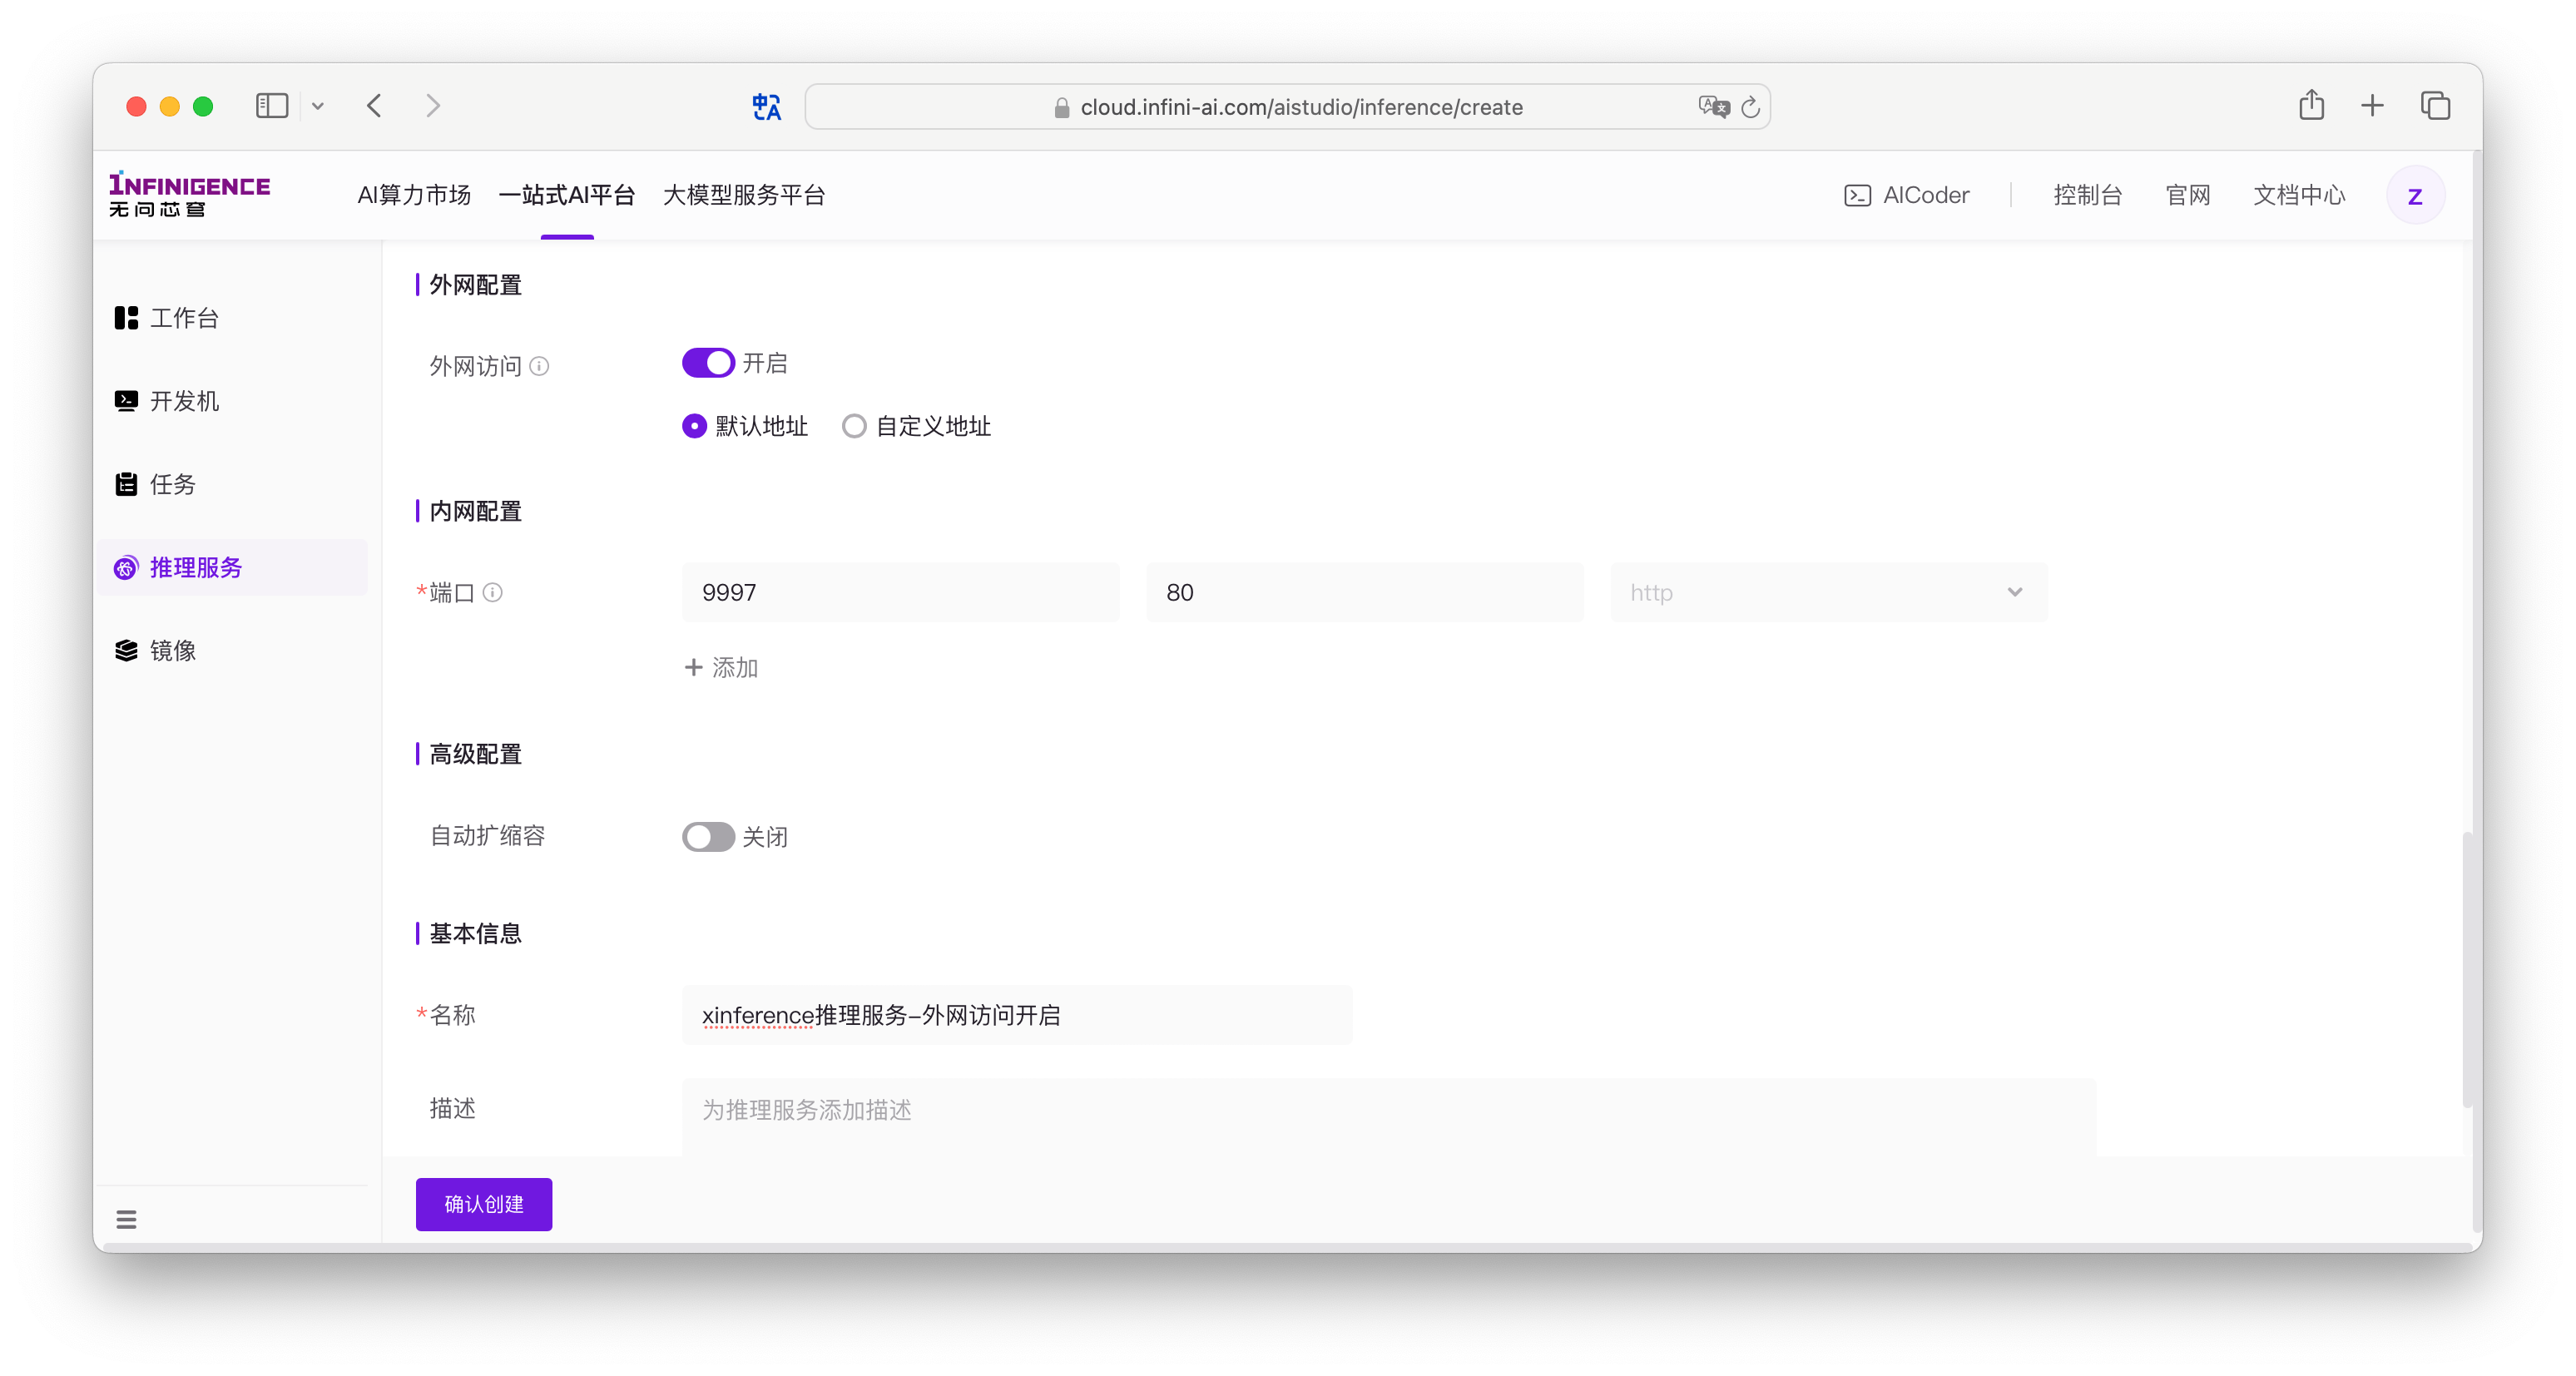The height and width of the screenshot is (1376, 2576).
Task: Click the plus icon next to 添加
Action: click(693, 667)
